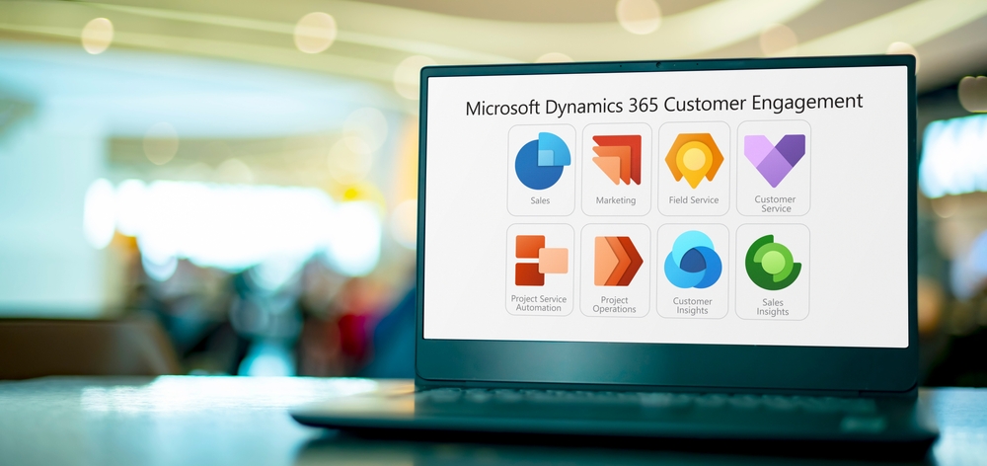Viewport: 987px width, 466px height.
Task: Open the Project Service Automation icon
Action: click(541, 260)
